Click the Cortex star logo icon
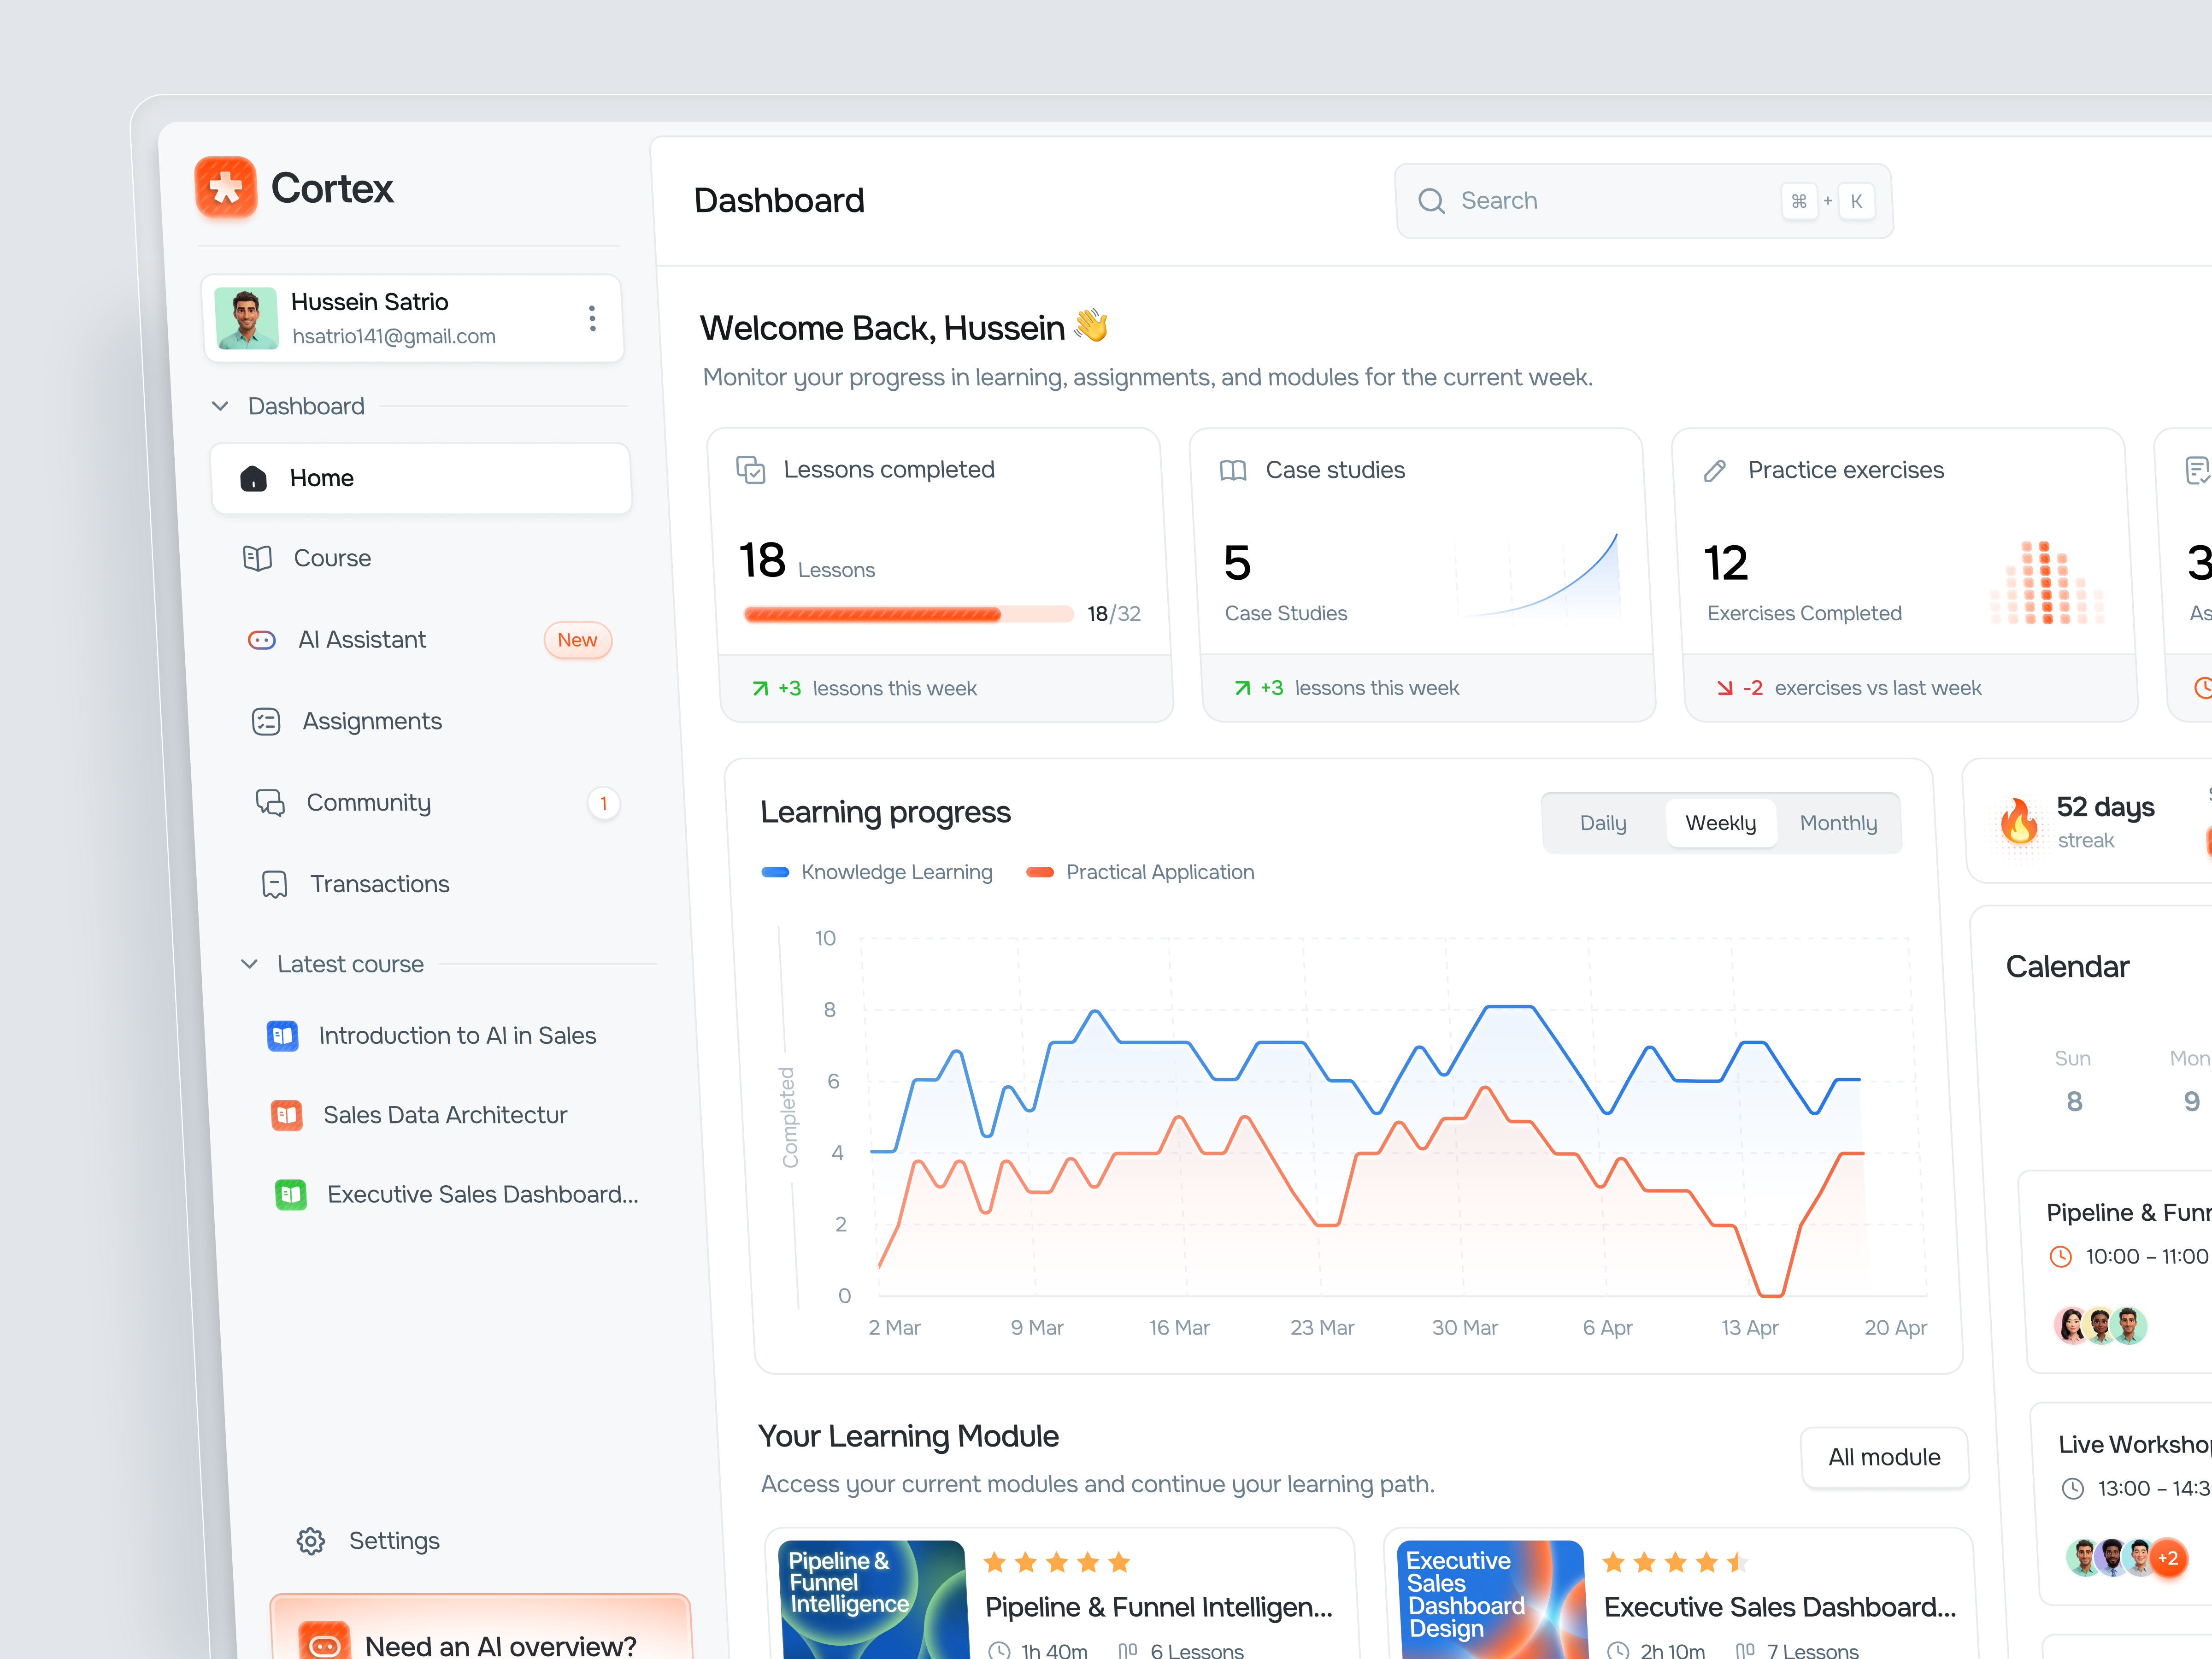2212x1659 pixels. point(226,187)
